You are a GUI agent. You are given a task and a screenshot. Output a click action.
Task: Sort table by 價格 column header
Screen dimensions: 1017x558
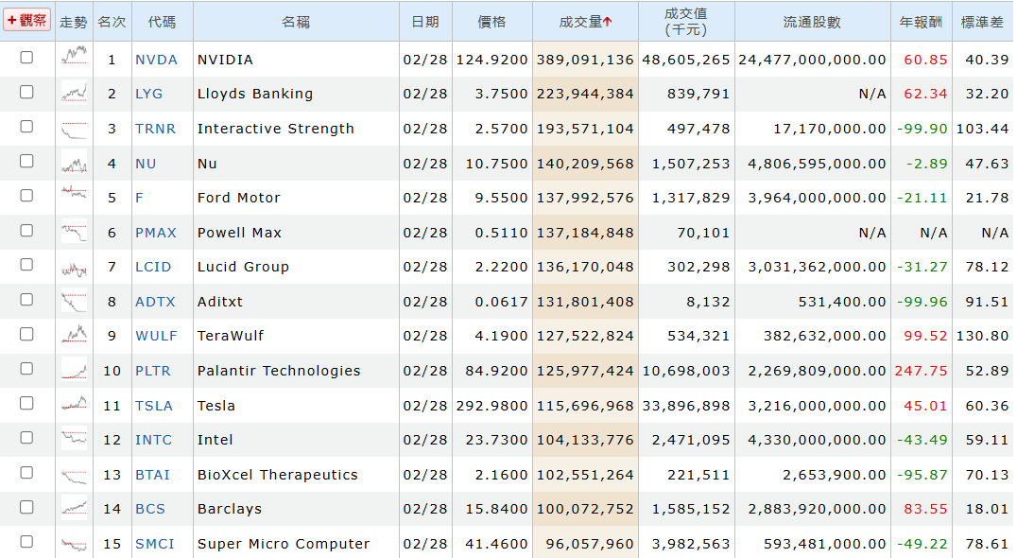click(491, 22)
